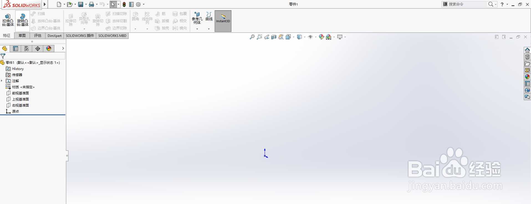The width and height of the screenshot is (531, 204).
Task: Click the tree filter funnel icon
Action: (x=3, y=56)
